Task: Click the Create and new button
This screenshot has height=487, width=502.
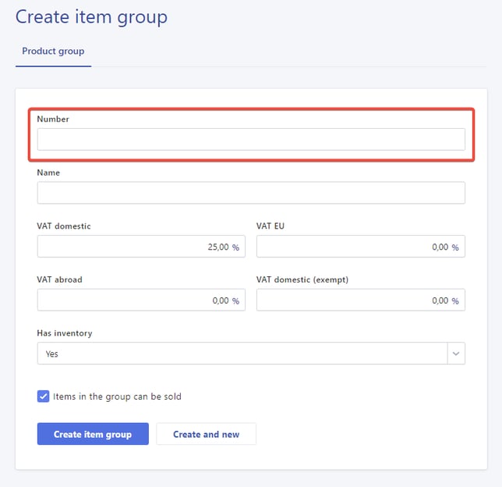Action: [206, 434]
